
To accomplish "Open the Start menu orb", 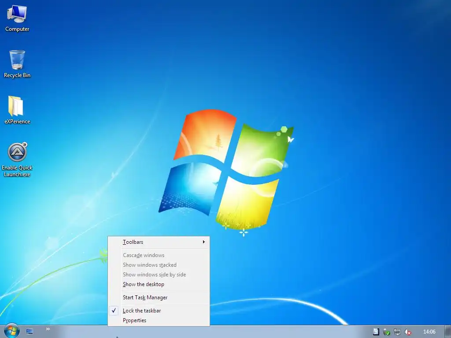I will [12, 331].
